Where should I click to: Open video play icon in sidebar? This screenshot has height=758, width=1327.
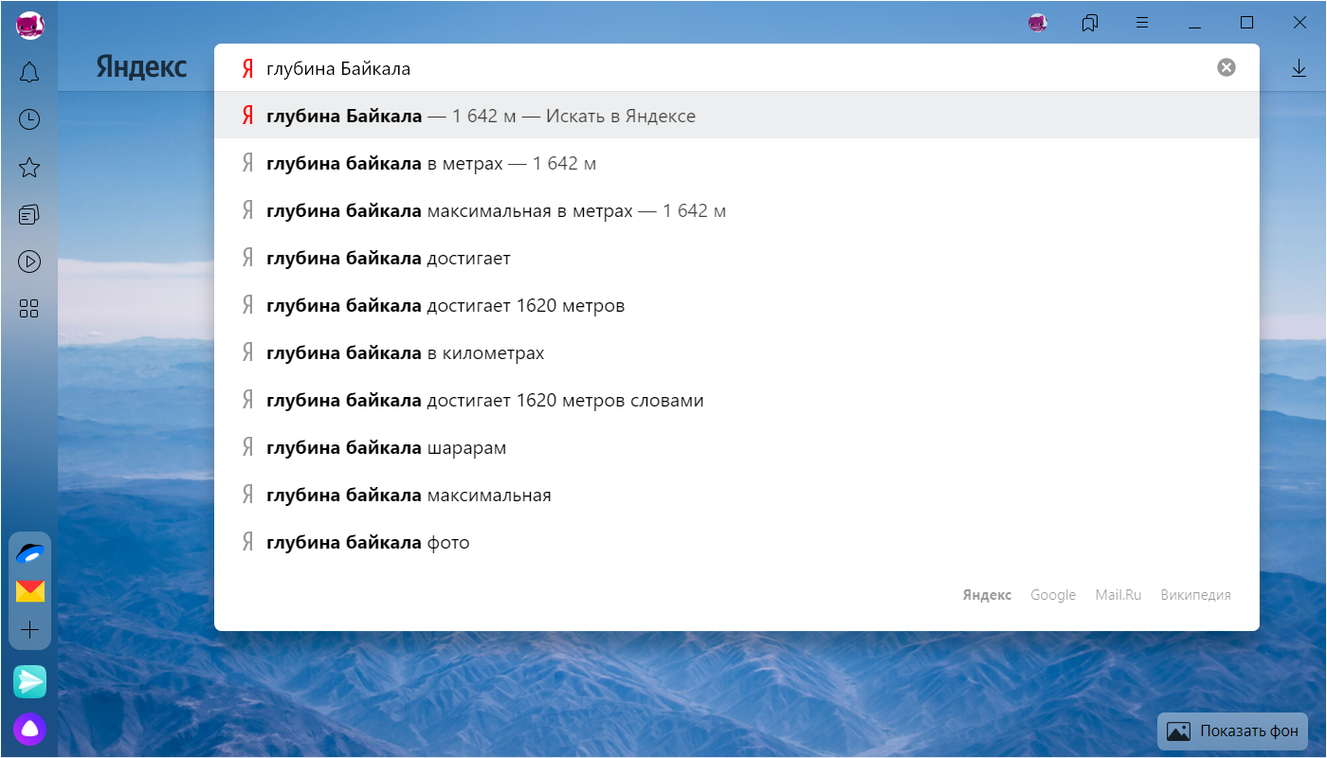pyautogui.click(x=29, y=262)
